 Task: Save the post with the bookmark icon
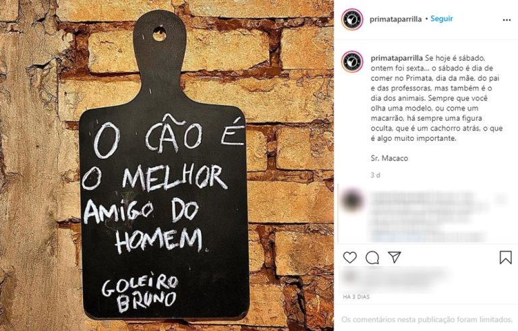click(505, 258)
